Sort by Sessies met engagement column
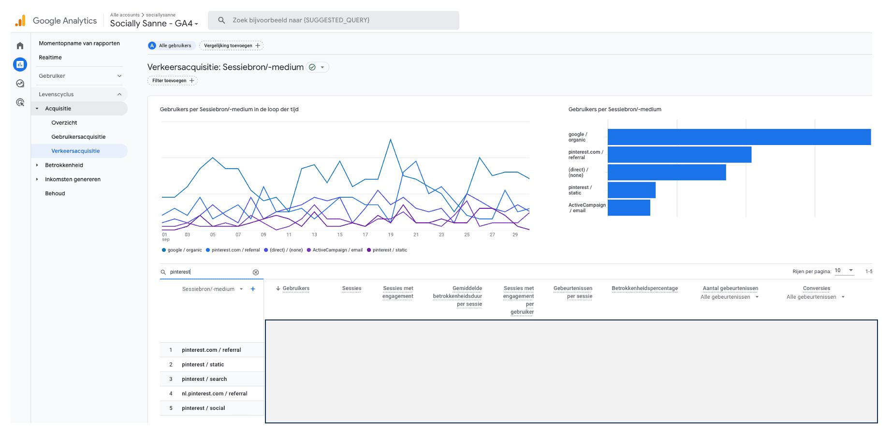This screenshot has width=892, height=435. pos(398,292)
